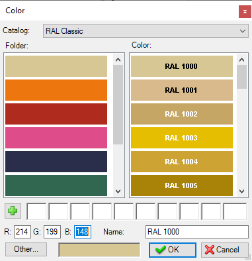
Task: Click the Name field showing RAL 1000
Action: tap(197, 232)
